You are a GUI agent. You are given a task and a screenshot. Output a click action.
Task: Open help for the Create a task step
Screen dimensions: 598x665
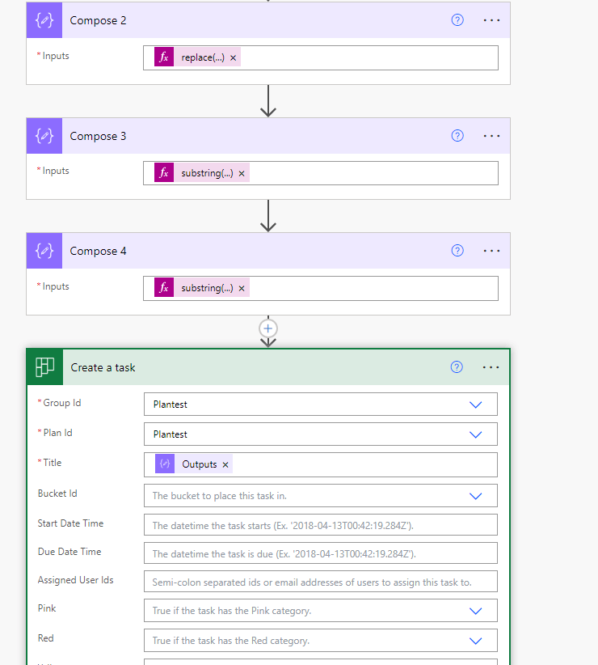(x=457, y=366)
